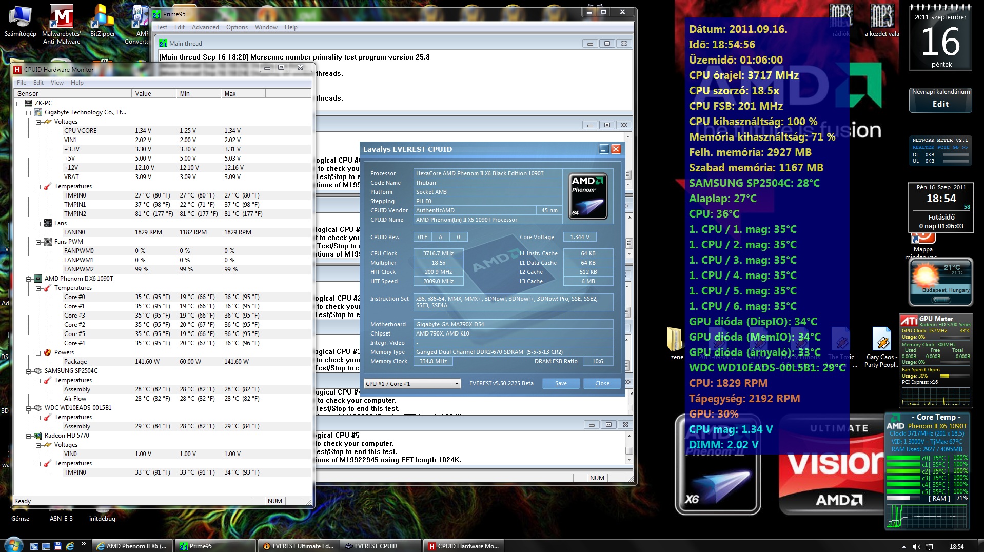
Task: Select the CPU VCORE sensor row
Action: pos(163,131)
